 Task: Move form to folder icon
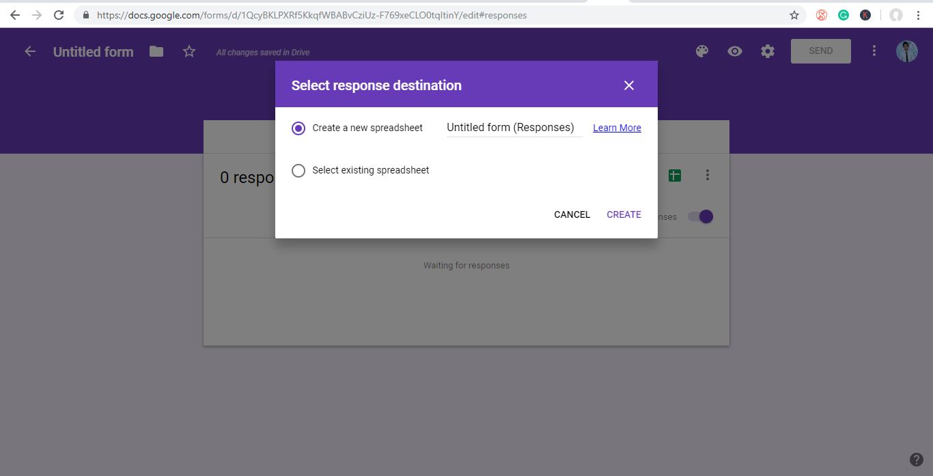pyautogui.click(x=156, y=51)
